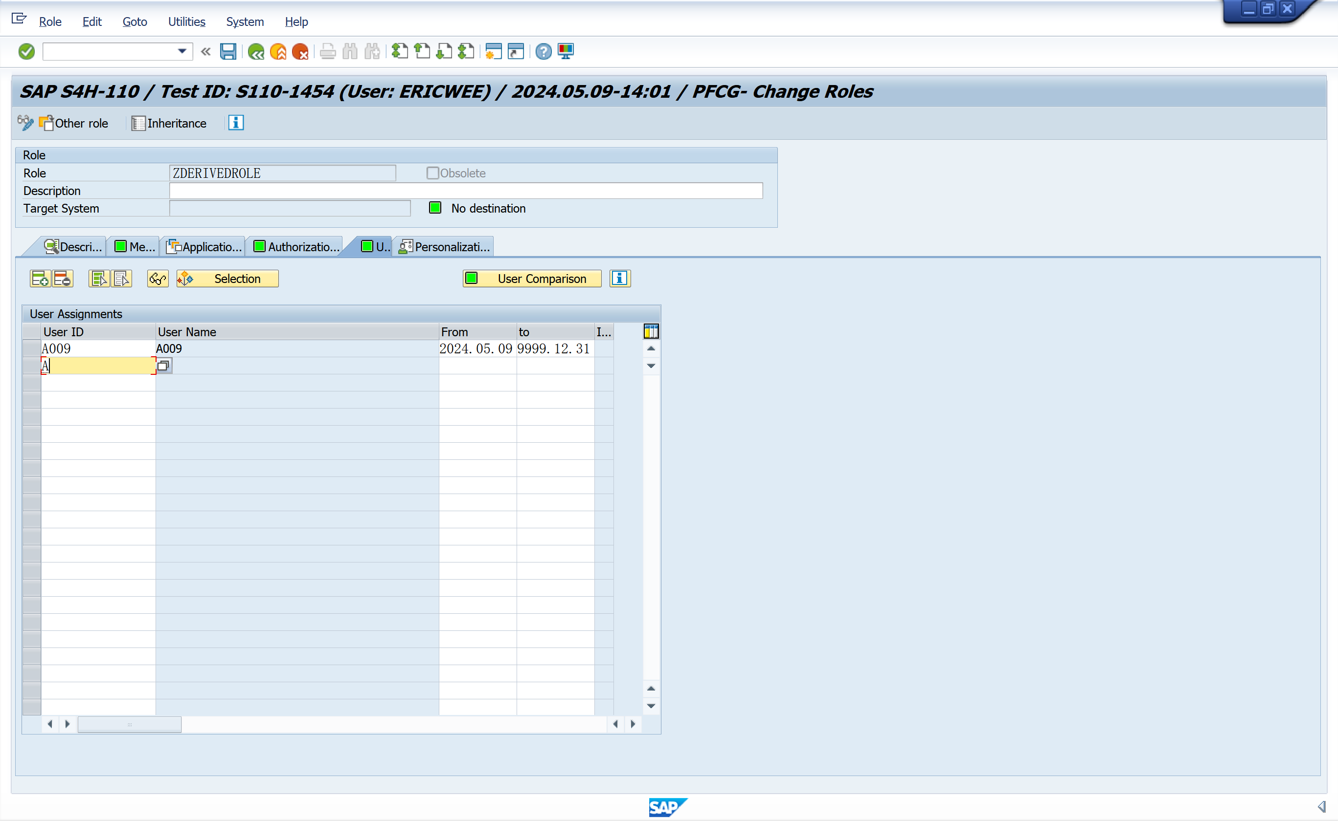Click the horizontal scrollbar thumb

[129, 724]
